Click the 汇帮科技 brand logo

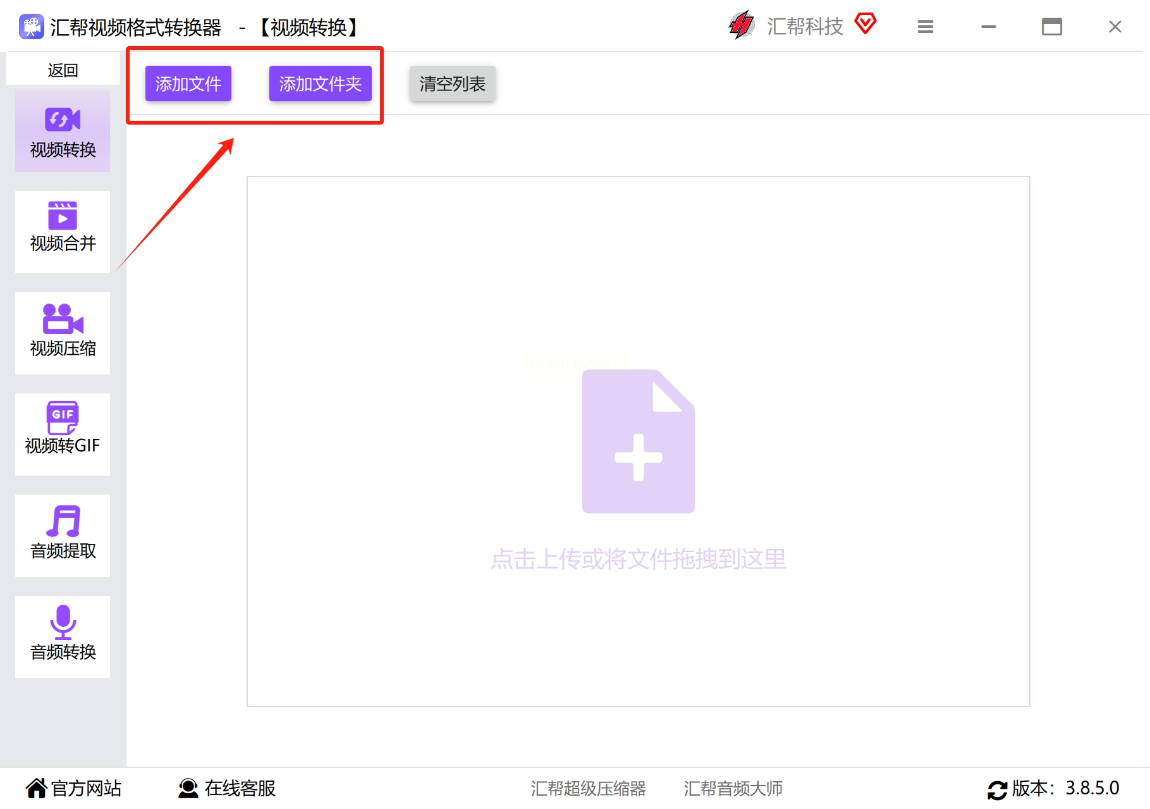pyautogui.click(x=742, y=25)
